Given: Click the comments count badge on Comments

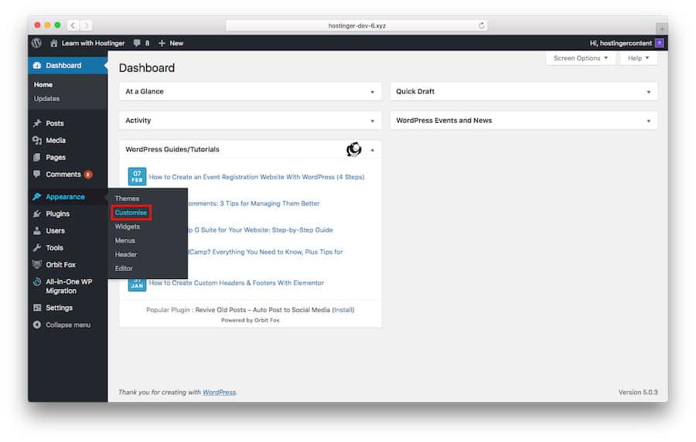Looking at the screenshot, I should click(88, 175).
